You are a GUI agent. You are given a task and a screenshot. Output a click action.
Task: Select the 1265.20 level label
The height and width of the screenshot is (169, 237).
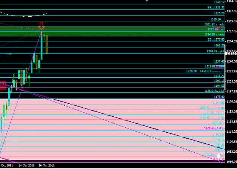click(x=219, y=45)
